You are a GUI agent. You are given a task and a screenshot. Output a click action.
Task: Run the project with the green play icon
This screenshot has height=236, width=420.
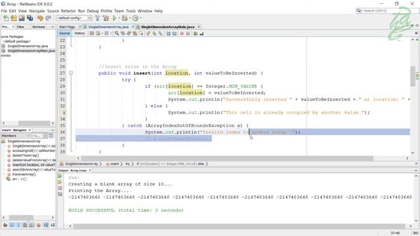point(114,18)
